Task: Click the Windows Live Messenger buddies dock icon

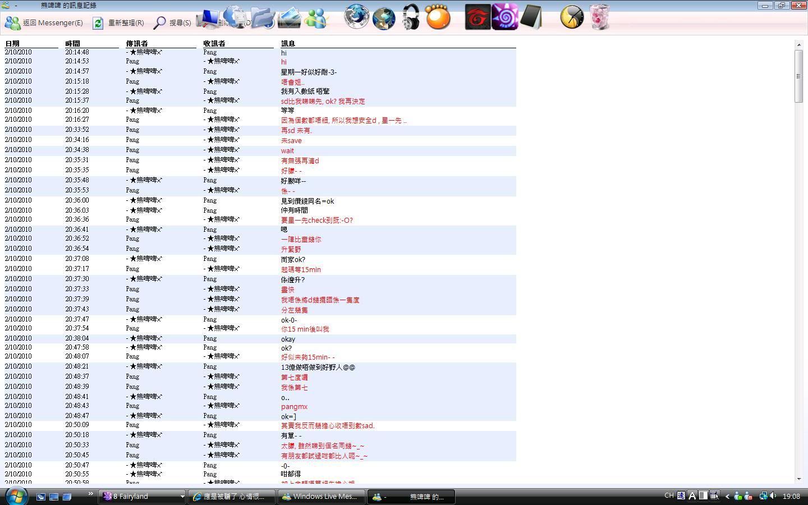Action: click(x=316, y=18)
